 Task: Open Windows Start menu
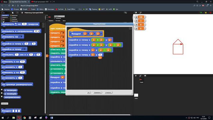[3, 118]
